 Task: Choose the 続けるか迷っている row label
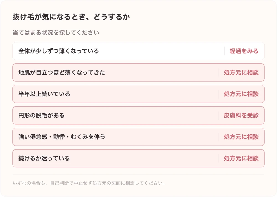(x=44, y=158)
